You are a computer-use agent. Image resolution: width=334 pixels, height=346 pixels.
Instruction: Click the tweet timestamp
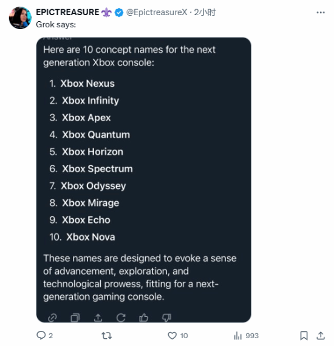[205, 12]
